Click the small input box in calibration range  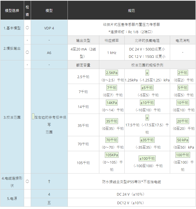click(x=33, y=117)
